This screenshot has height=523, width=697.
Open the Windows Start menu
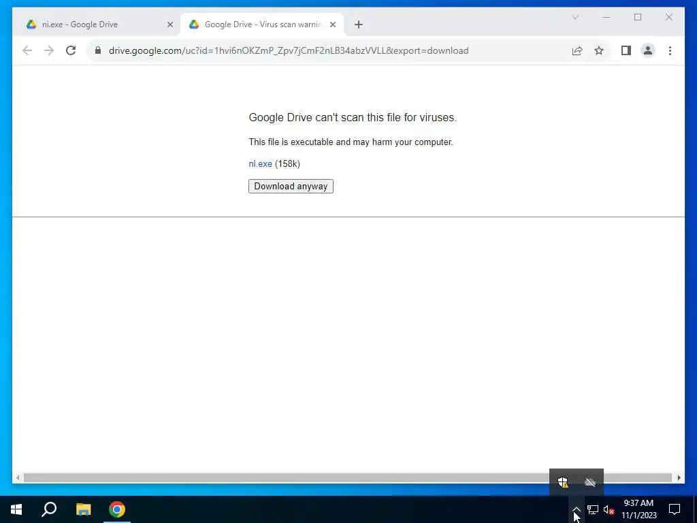coord(16,509)
